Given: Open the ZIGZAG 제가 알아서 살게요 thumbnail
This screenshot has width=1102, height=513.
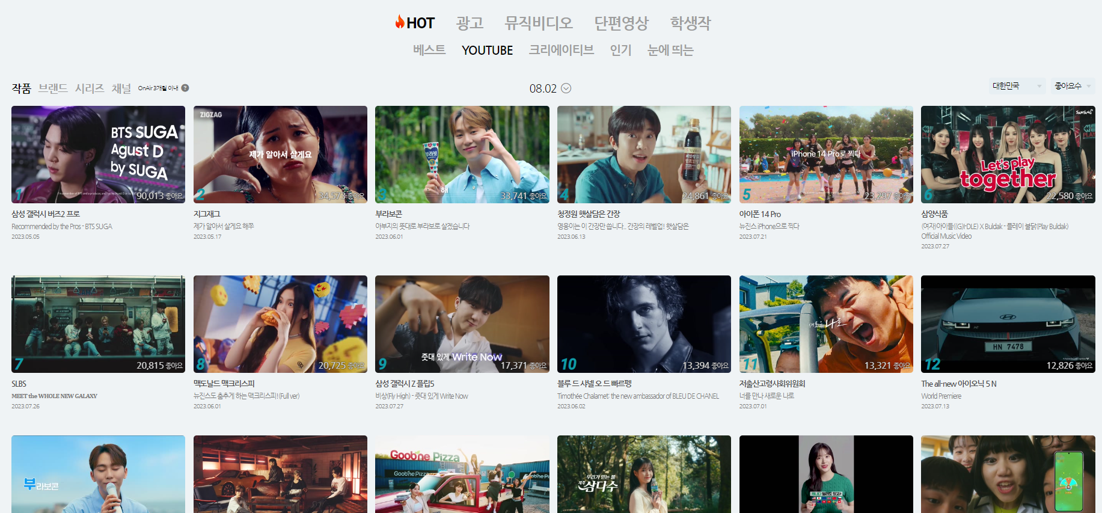Looking at the screenshot, I should click(280, 155).
